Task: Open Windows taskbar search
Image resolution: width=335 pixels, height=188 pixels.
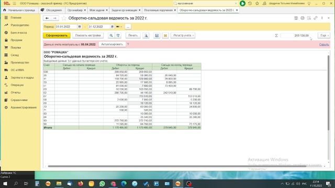Action: 16,183
